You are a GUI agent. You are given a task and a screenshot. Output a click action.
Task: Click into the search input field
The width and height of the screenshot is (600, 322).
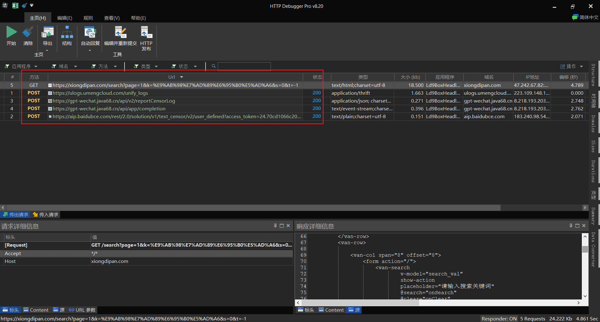(244, 66)
